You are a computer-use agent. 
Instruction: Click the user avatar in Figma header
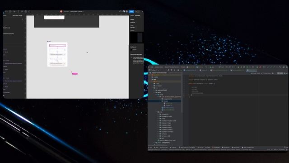coord(124,11)
